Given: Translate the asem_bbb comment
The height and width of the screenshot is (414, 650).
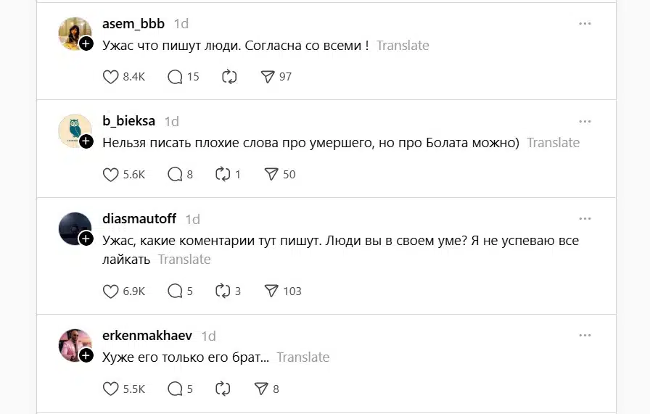Looking at the screenshot, I should tap(403, 46).
